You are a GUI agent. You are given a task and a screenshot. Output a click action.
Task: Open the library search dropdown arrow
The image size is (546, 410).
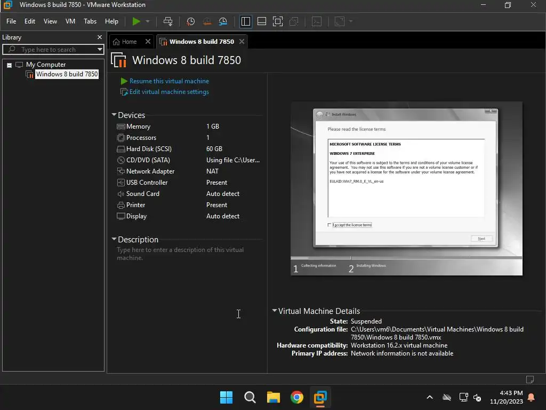point(100,50)
